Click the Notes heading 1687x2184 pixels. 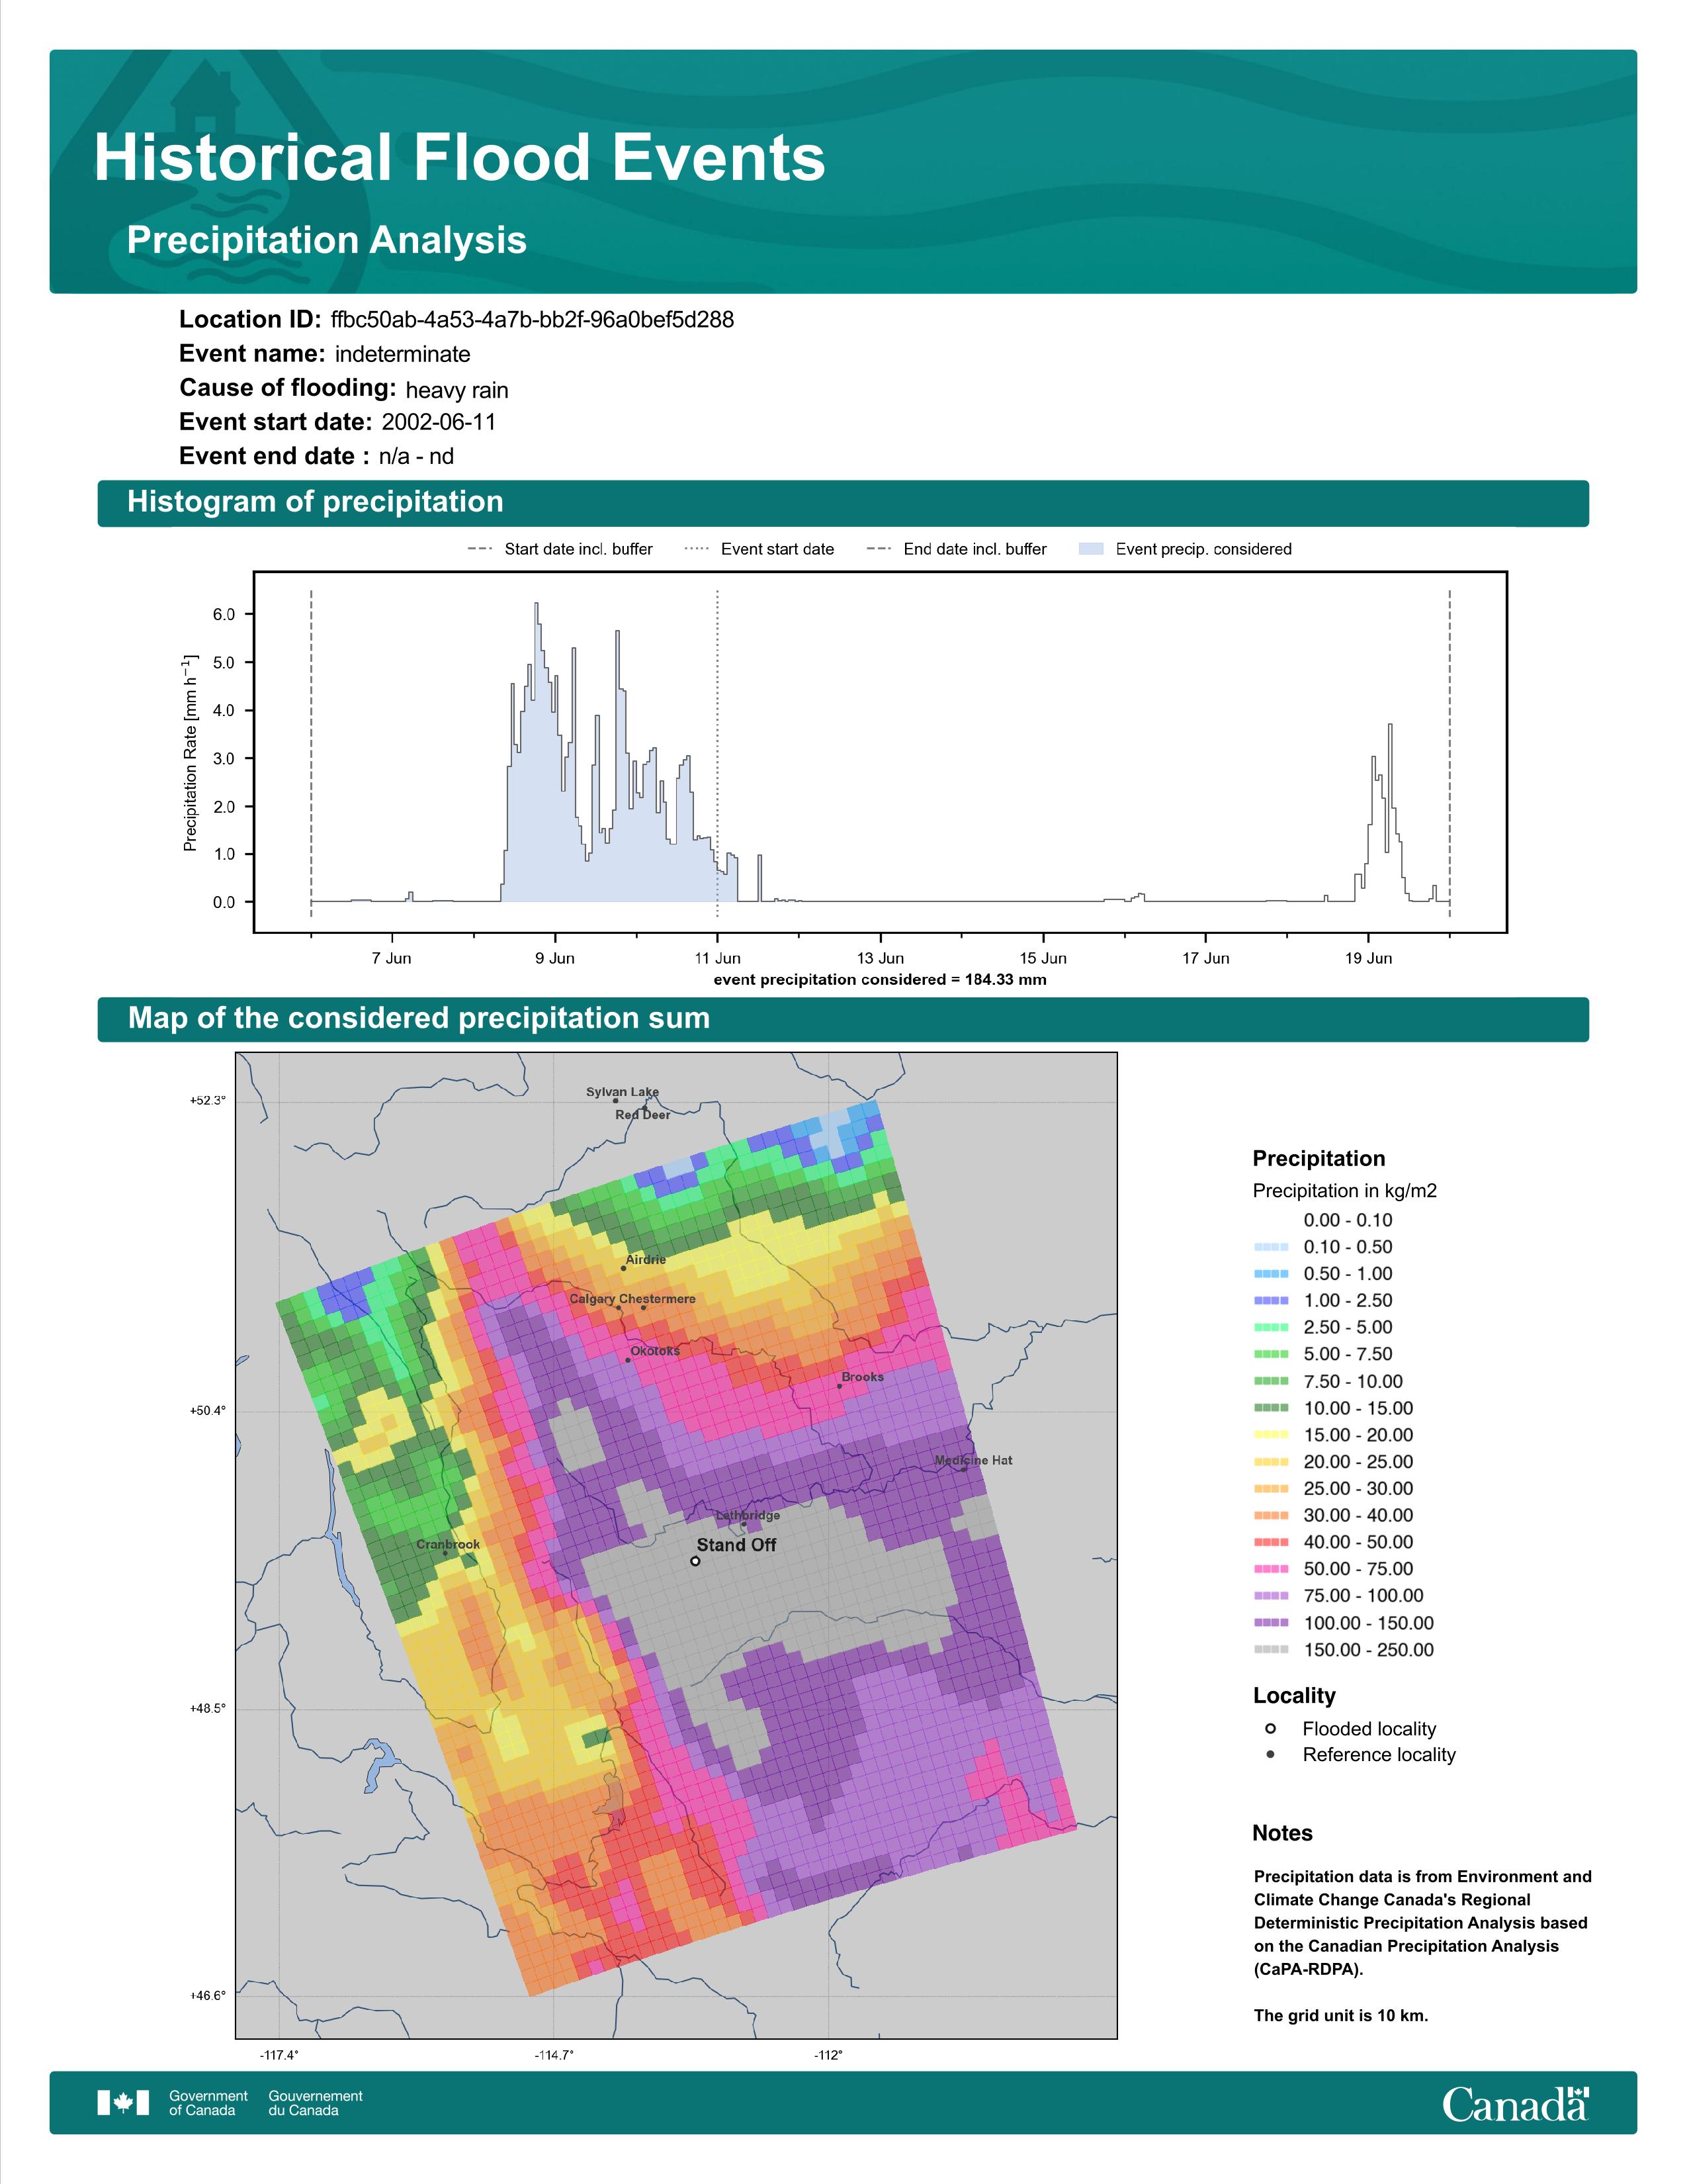1282,1833
